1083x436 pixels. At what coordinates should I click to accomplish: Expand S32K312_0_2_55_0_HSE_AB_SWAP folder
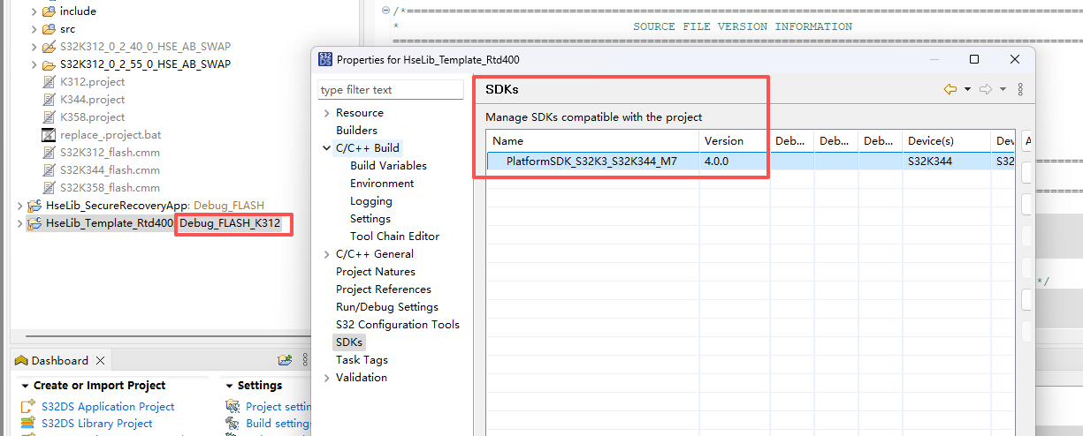34,64
